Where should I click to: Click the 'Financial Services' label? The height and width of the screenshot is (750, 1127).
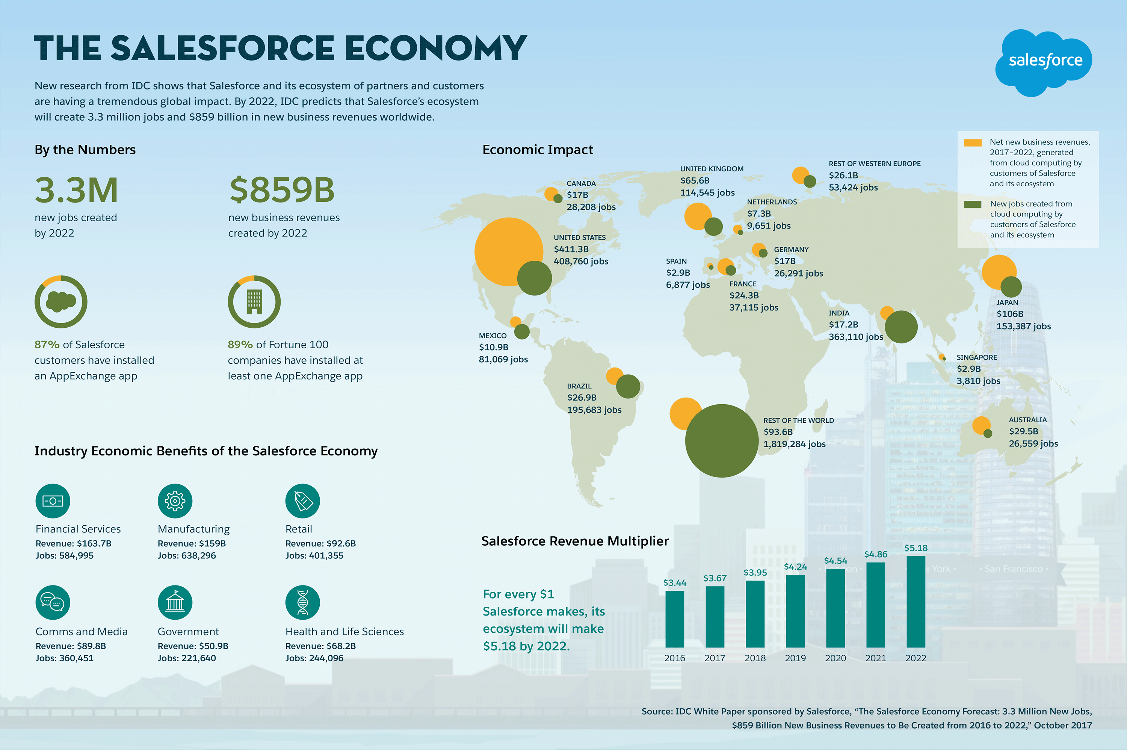click(x=78, y=529)
